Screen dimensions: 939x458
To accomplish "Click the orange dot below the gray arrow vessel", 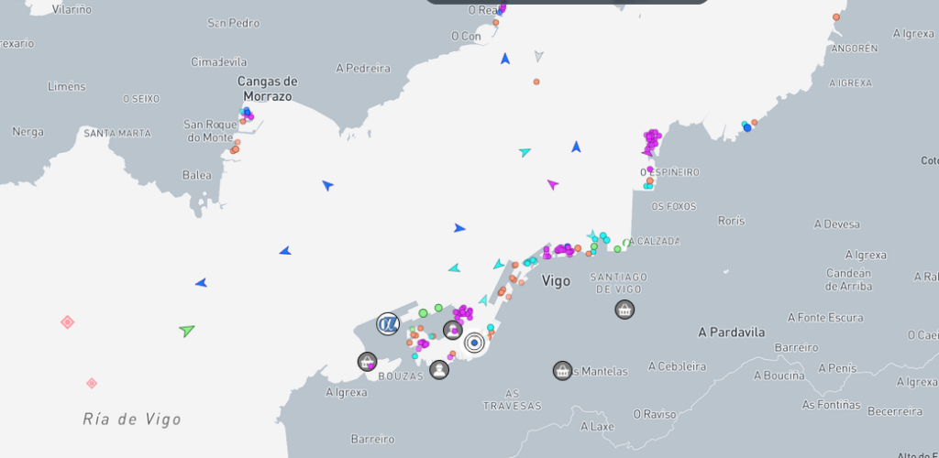I will click(x=536, y=82).
